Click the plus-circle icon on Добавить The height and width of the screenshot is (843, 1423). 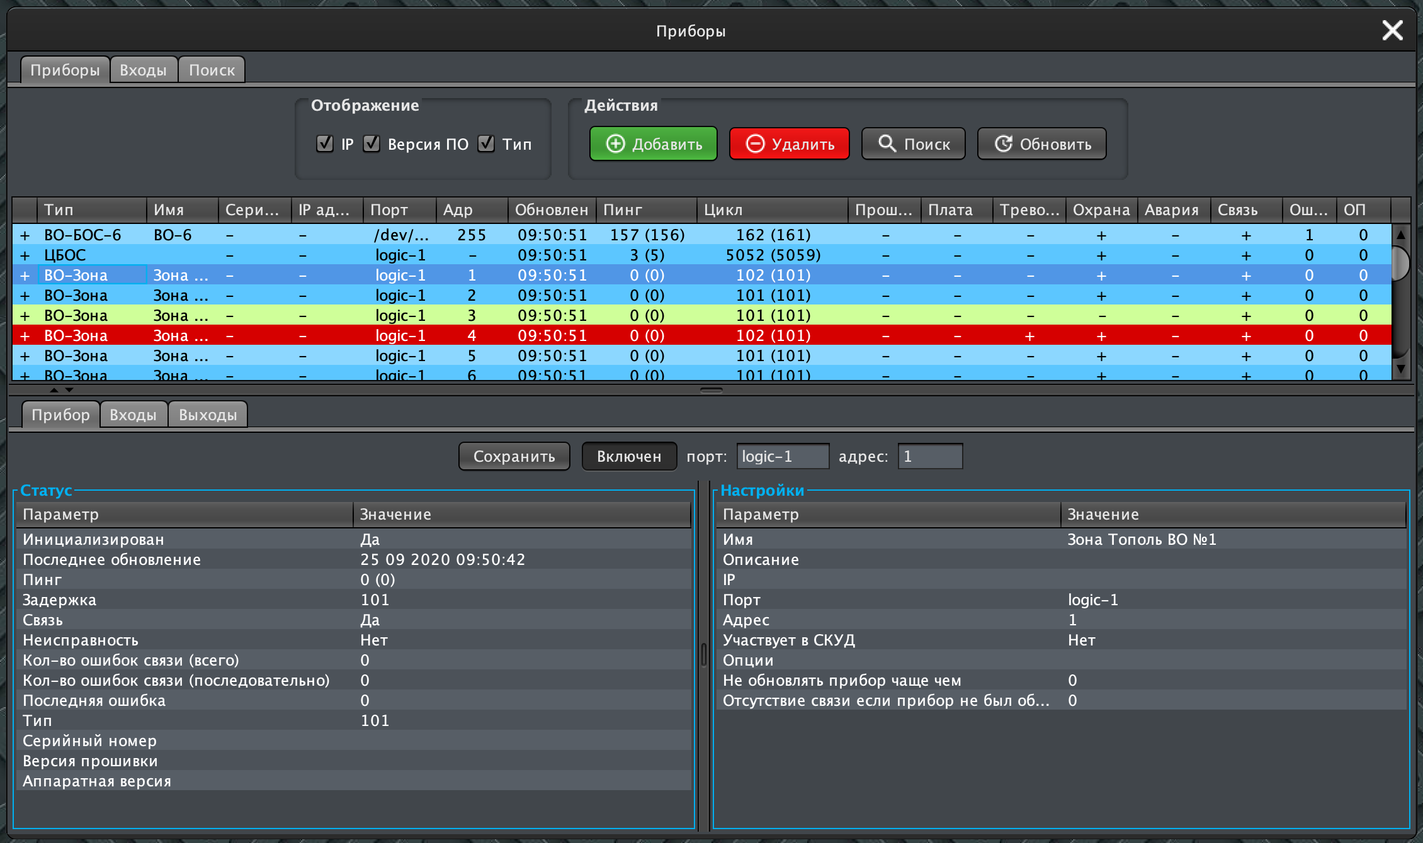[615, 144]
